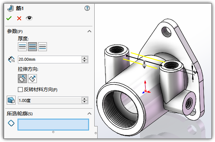This screenshot has height=142, width=215.
Task: Edit the 20.00mm thickness field
Action: [x=50, y=59]
